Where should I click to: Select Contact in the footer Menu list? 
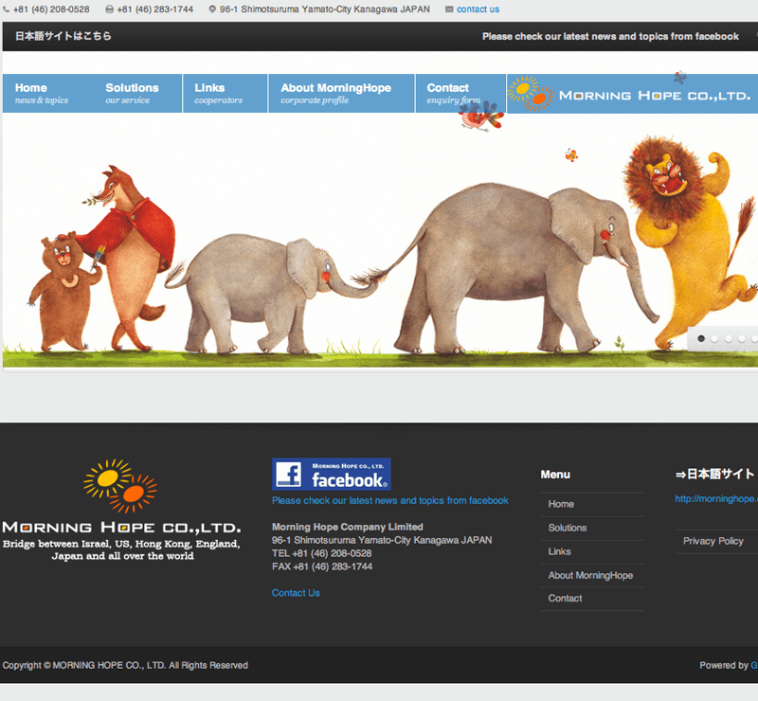coord(565,599)
